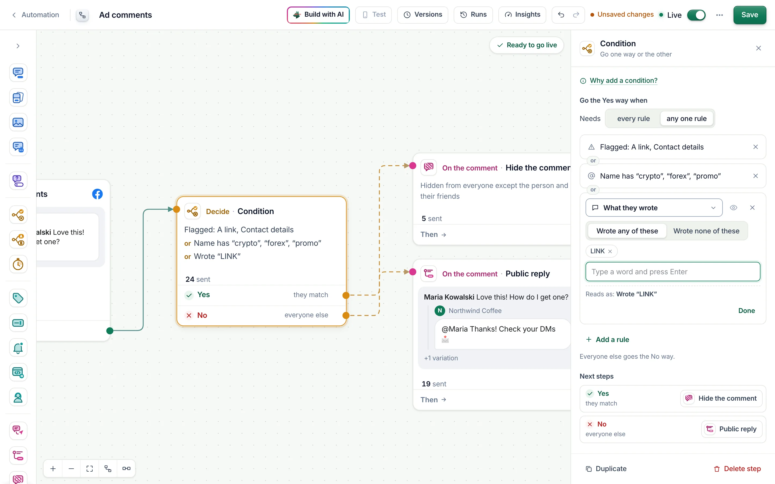The image size is (775, 484).
Task: Choose 'Wrote none of these'
Action: [x=706, y=231]
